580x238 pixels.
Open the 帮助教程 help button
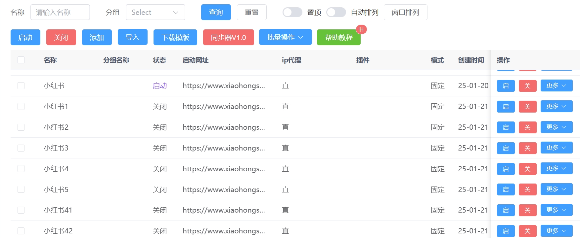[x=339, y=37]
